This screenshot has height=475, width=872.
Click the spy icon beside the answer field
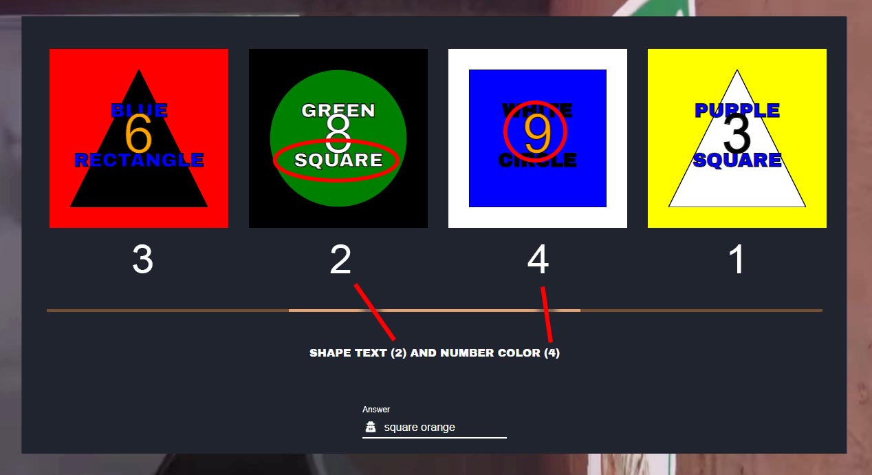tap(371, 427)
